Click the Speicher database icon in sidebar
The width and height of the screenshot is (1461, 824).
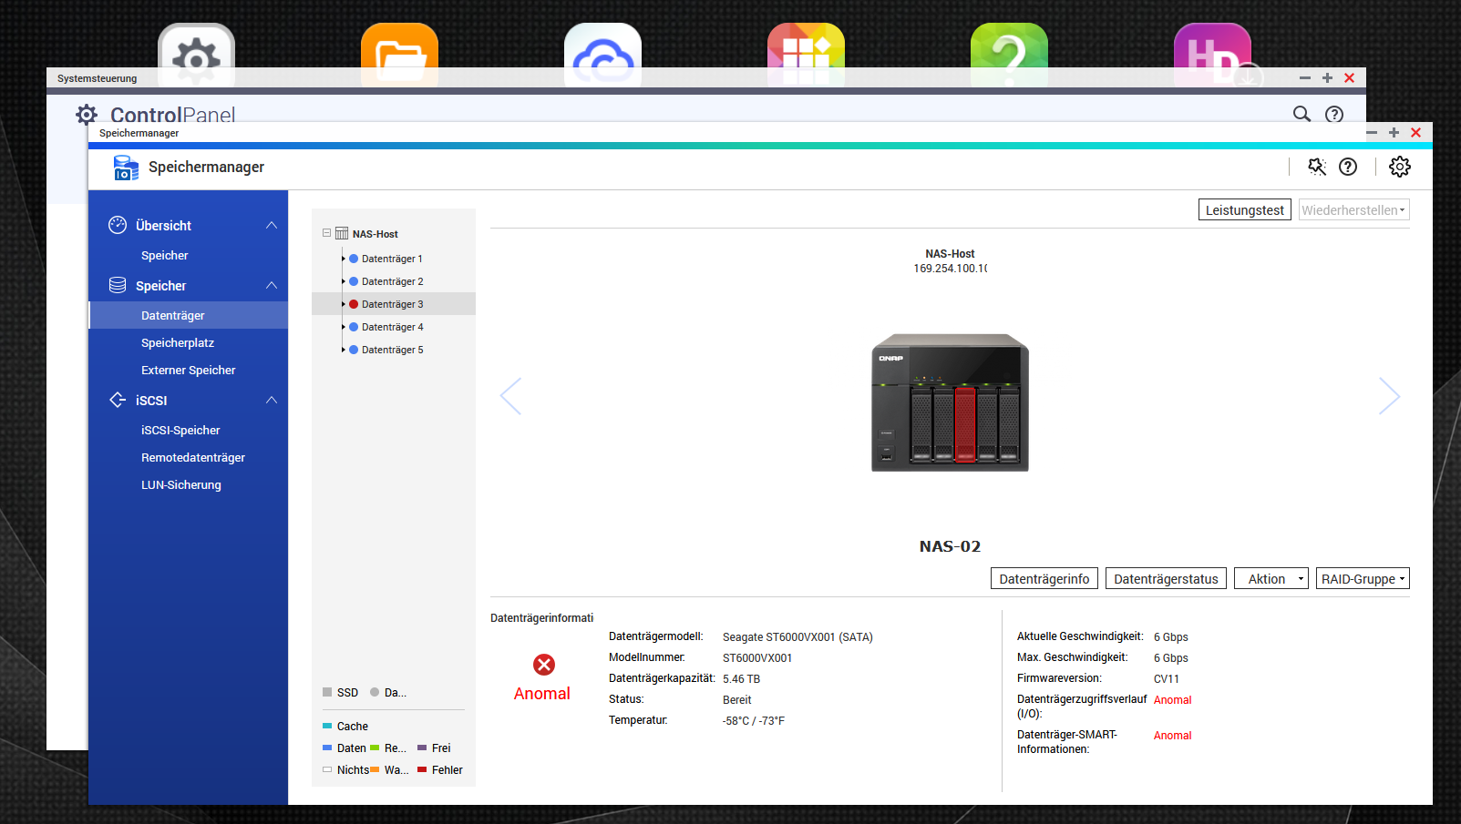click(x=118, y=285)
